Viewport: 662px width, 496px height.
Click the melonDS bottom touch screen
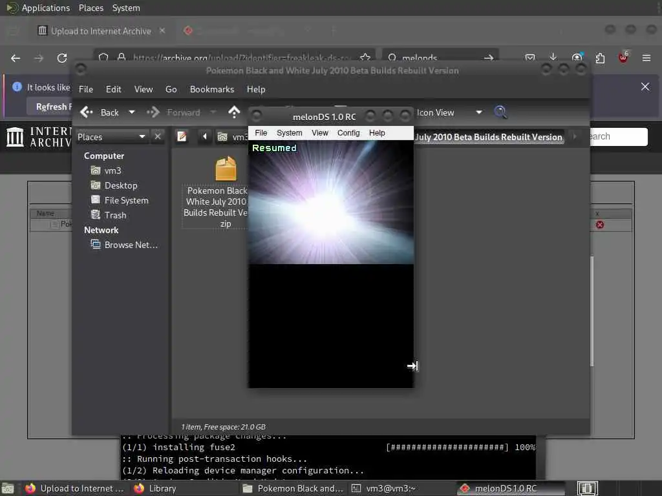tap(330, 325)
